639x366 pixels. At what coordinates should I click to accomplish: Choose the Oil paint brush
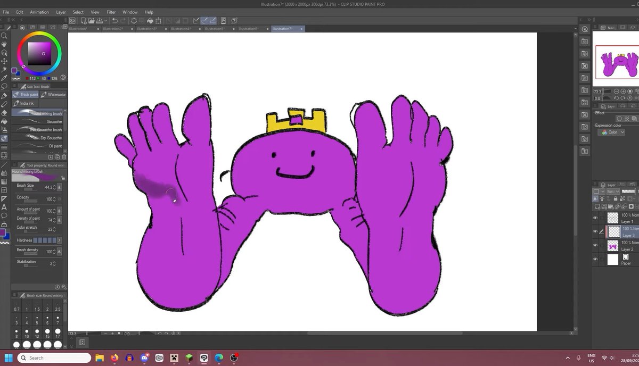point(38,146)
